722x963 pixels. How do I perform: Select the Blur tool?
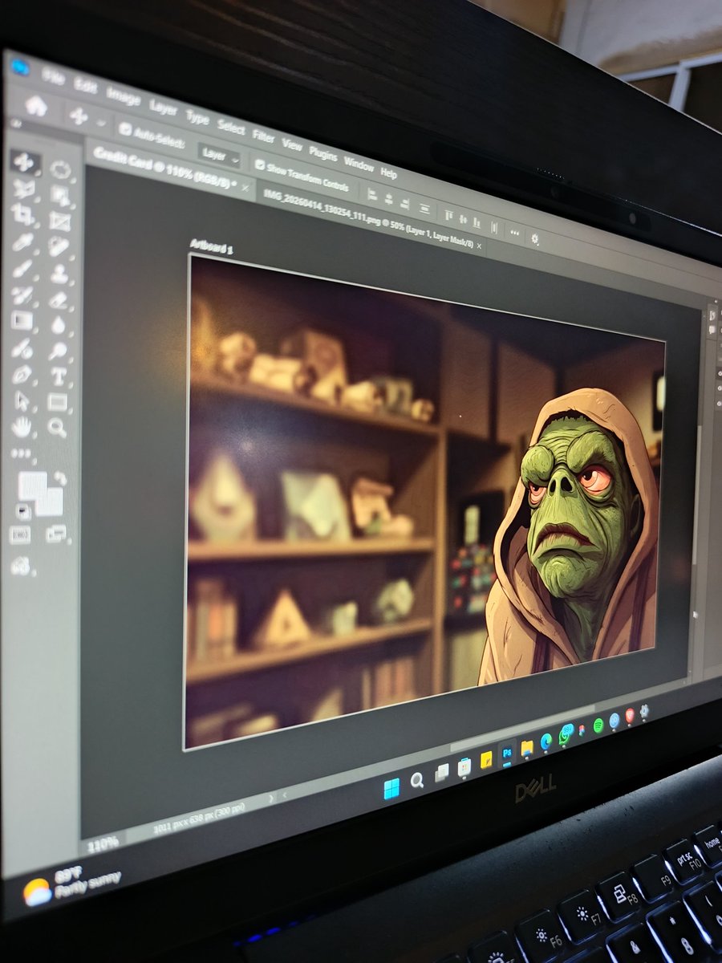point(59,325)
